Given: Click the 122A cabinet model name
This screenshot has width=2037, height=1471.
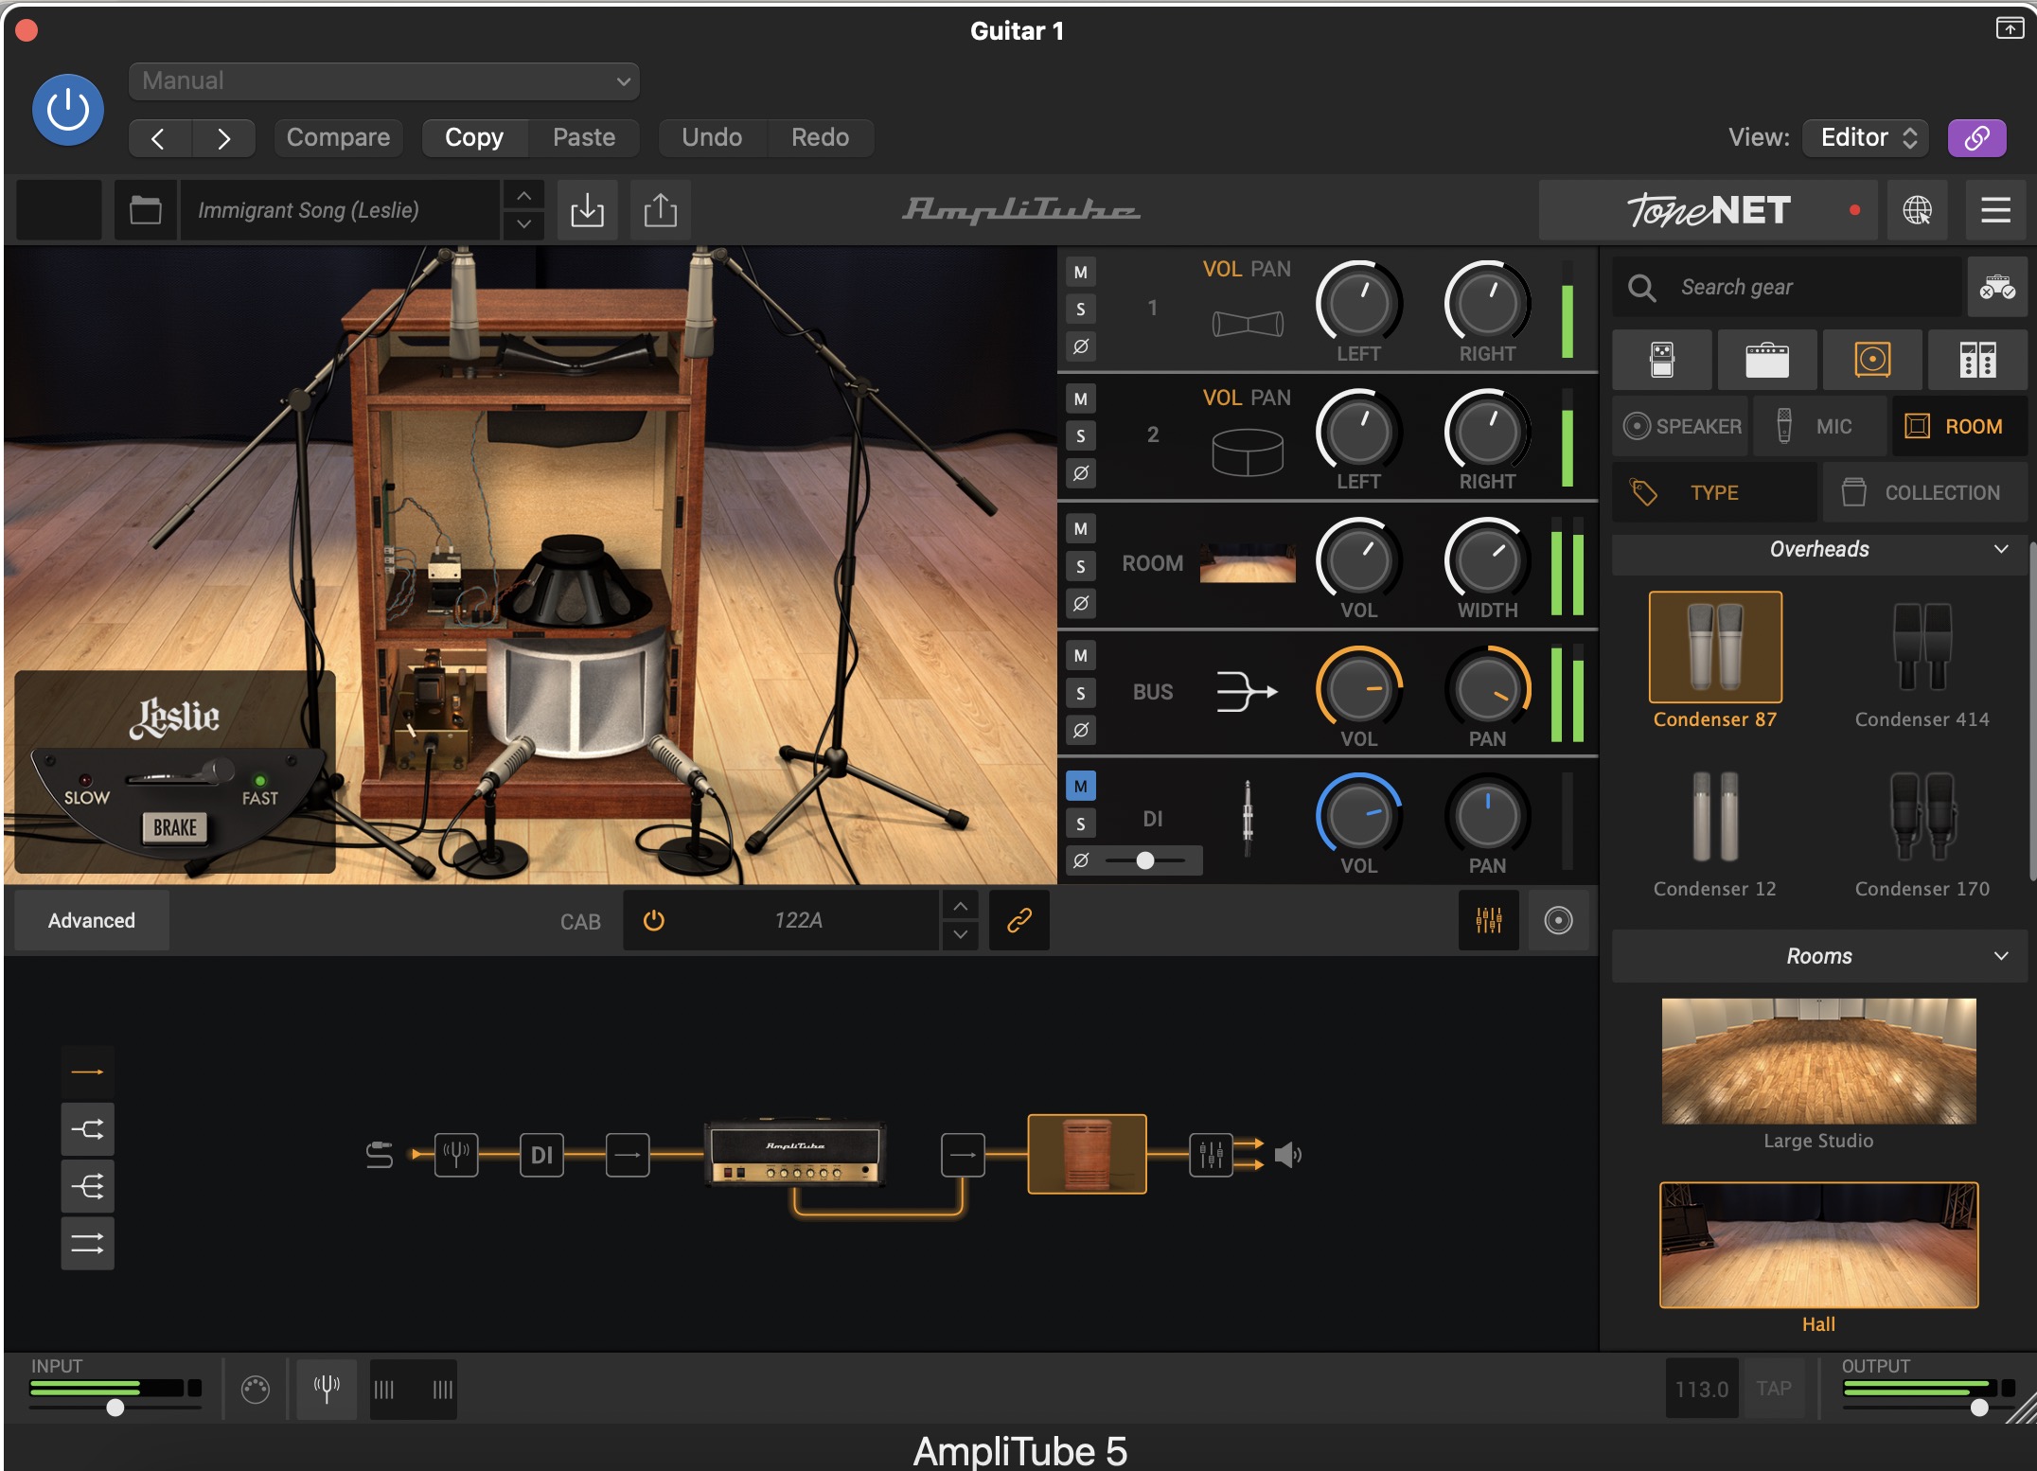Looking at the screenshot, I should click(x=798, y=921).
